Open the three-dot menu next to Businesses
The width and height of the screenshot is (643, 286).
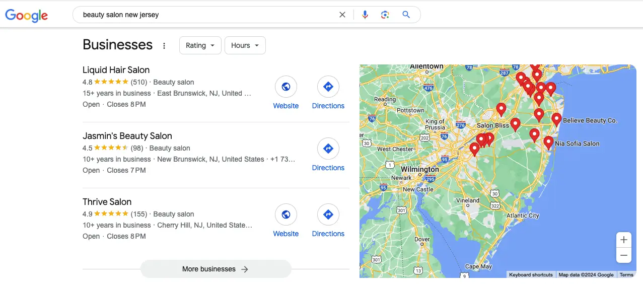164,46
